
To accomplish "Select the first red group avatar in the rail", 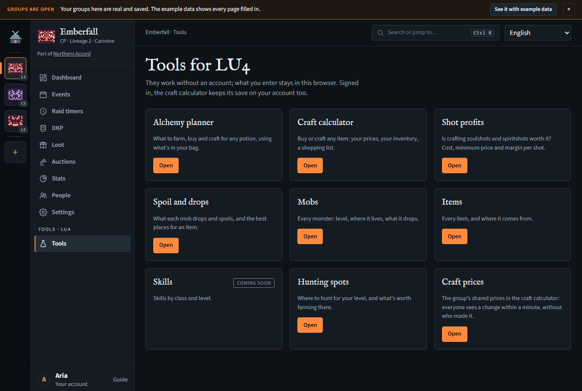I will (15, 69).
